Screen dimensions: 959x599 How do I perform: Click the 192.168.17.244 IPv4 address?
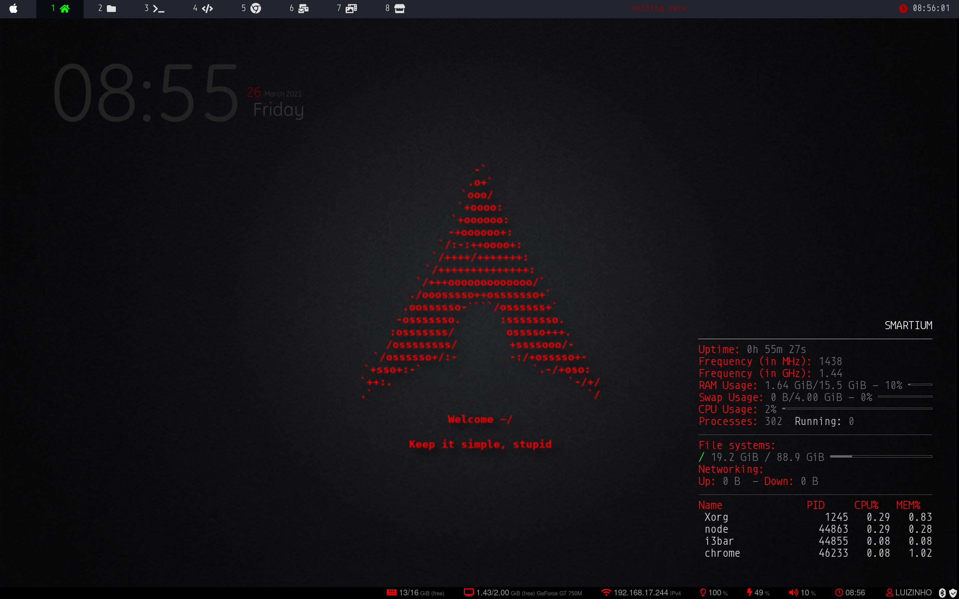[x=647, y=593]
